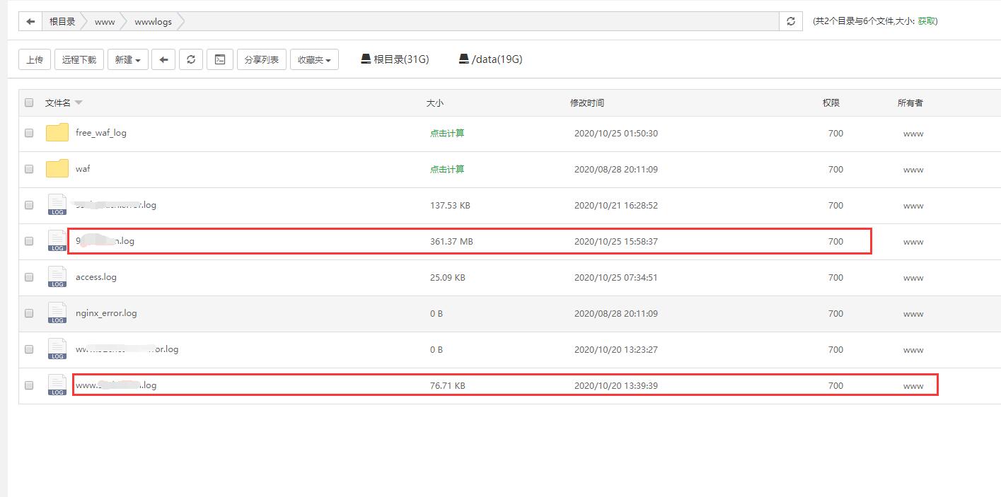1001x497 pixels.
Task: Click the 25.09 KB size cell
Action: point(448,277)
